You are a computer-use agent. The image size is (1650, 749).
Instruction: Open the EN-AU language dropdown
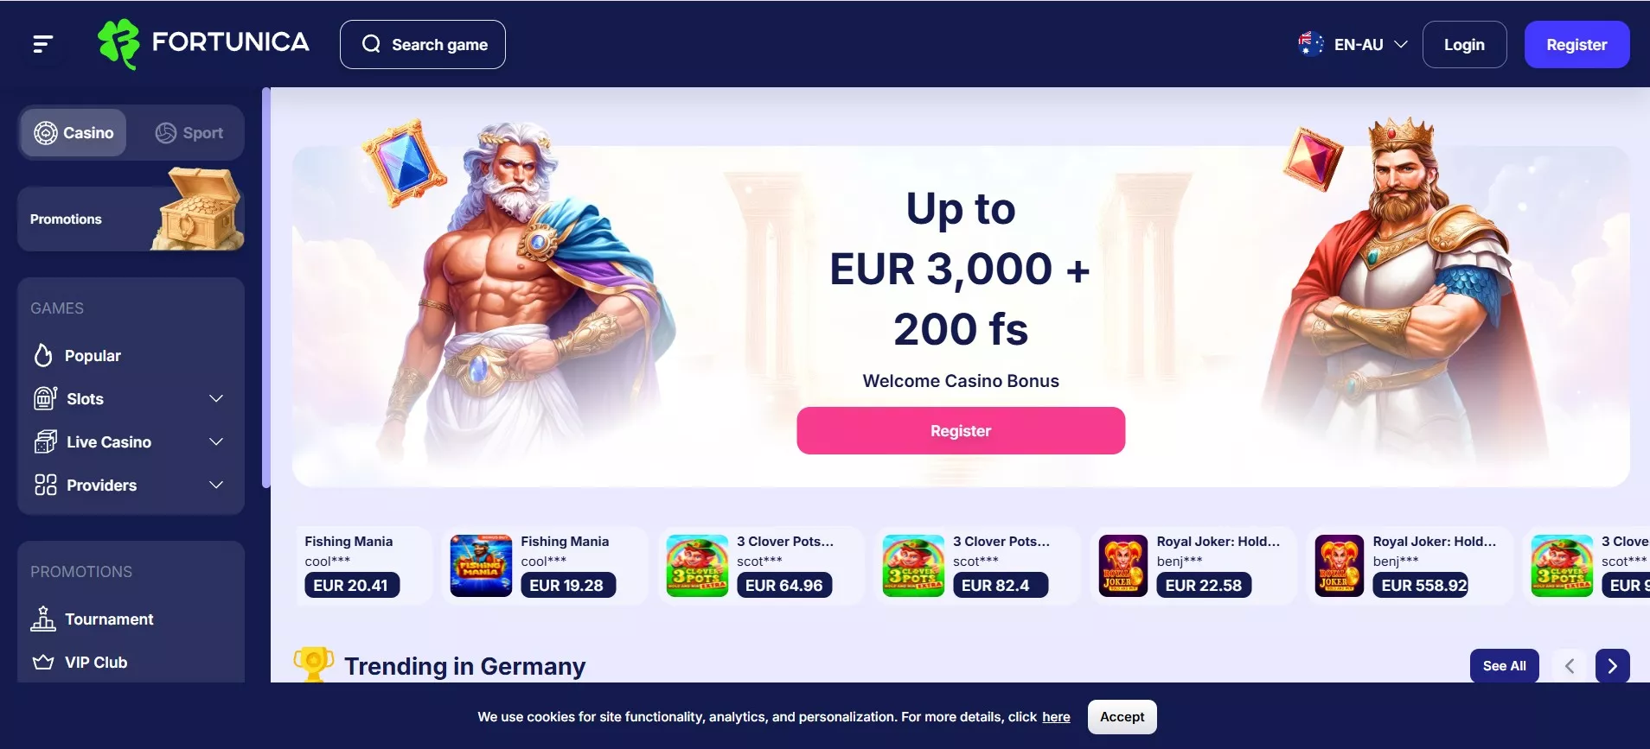[x=1353, y=44]
